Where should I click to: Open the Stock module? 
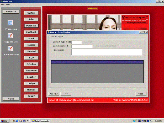31,39
